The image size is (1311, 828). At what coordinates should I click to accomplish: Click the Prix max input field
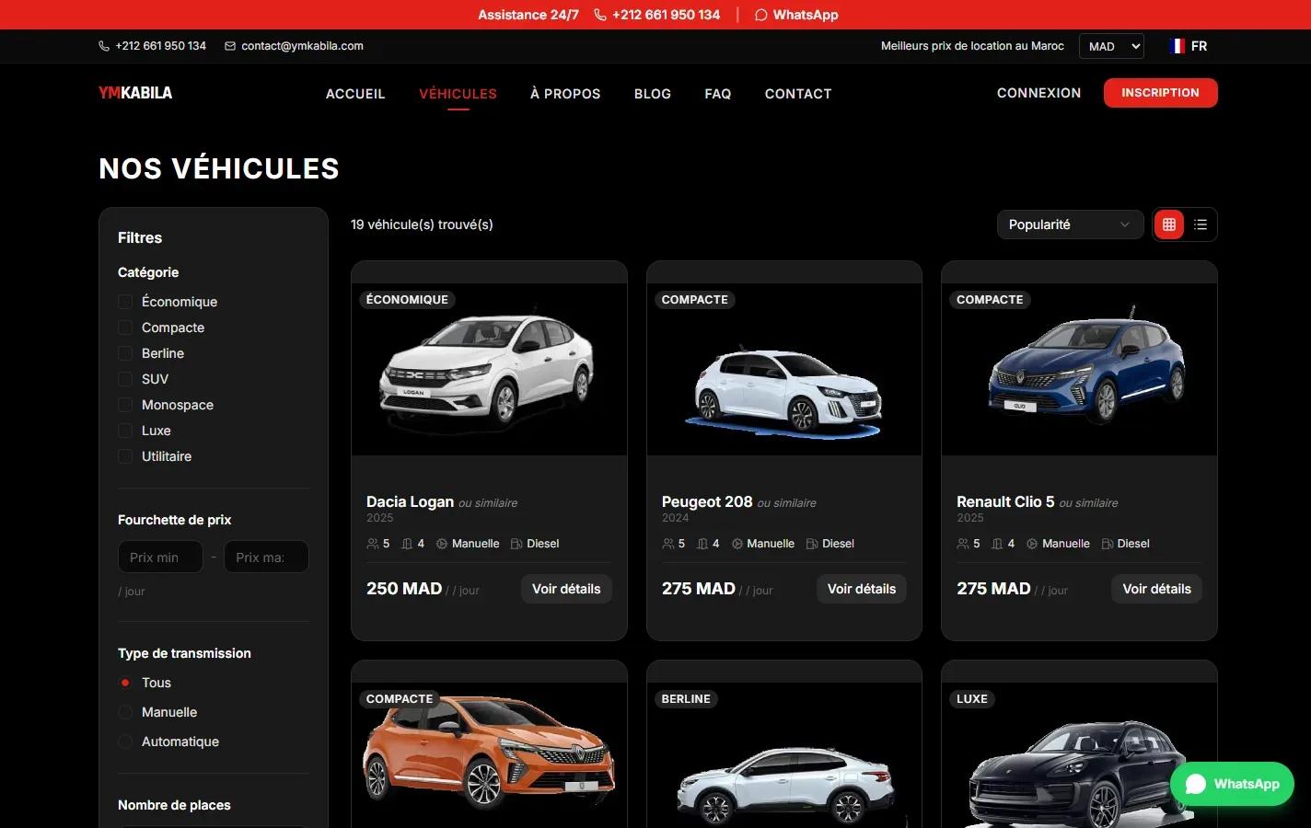tap(266, 557)
